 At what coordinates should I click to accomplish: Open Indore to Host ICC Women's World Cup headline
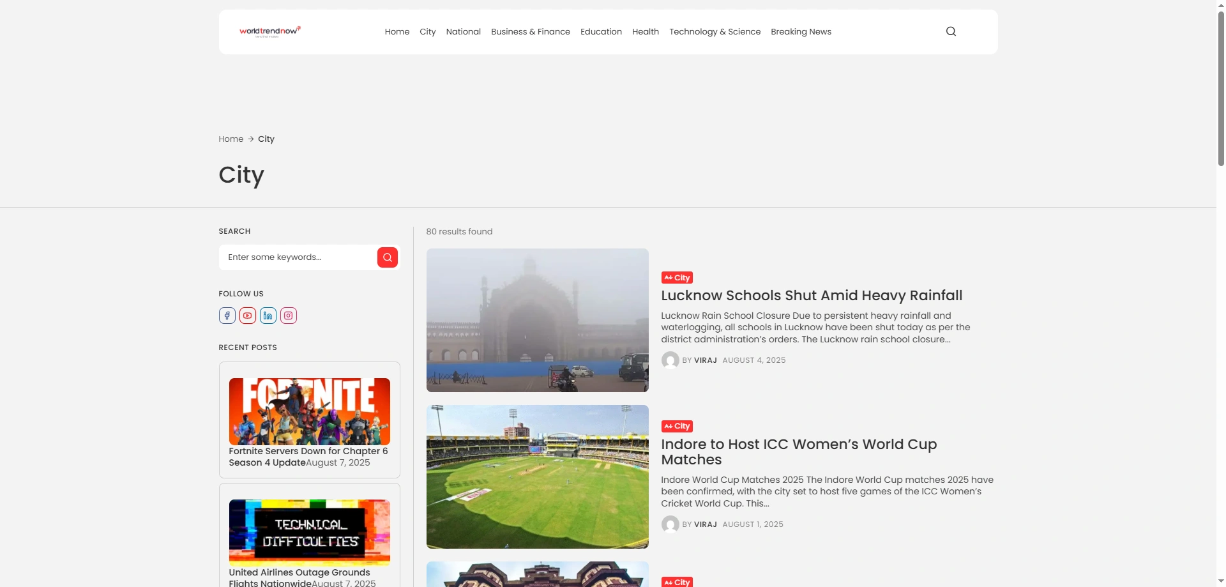[799, 452]
